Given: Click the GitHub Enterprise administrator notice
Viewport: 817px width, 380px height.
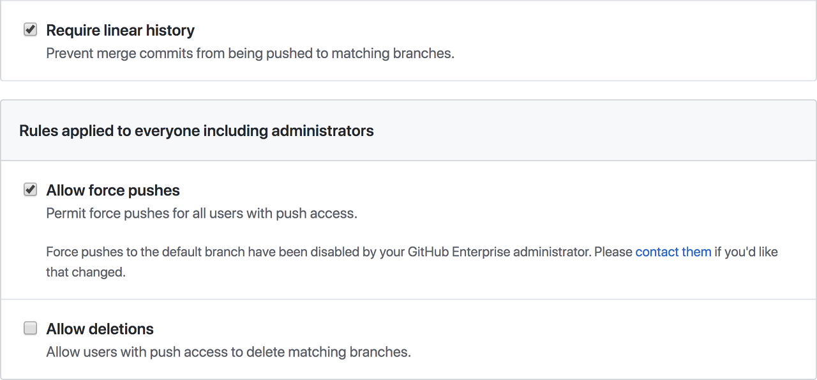Looking at the screenshot, I should point(412,262).
